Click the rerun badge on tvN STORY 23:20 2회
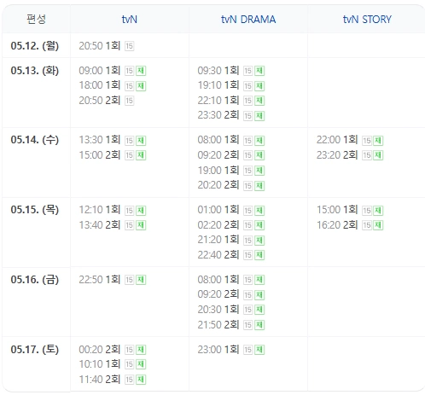Screen dimensions: 425x395 click(378, 155)
